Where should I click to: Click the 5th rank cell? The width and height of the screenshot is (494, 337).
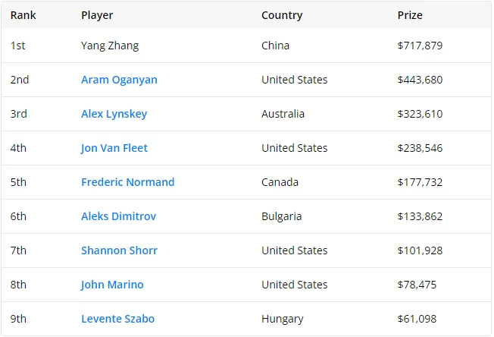(x=18, y=182)
